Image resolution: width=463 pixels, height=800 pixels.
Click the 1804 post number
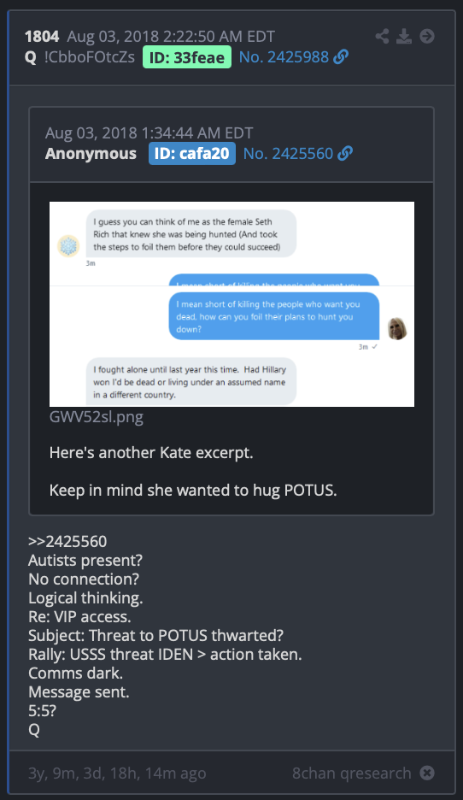[x=42, y=37]
